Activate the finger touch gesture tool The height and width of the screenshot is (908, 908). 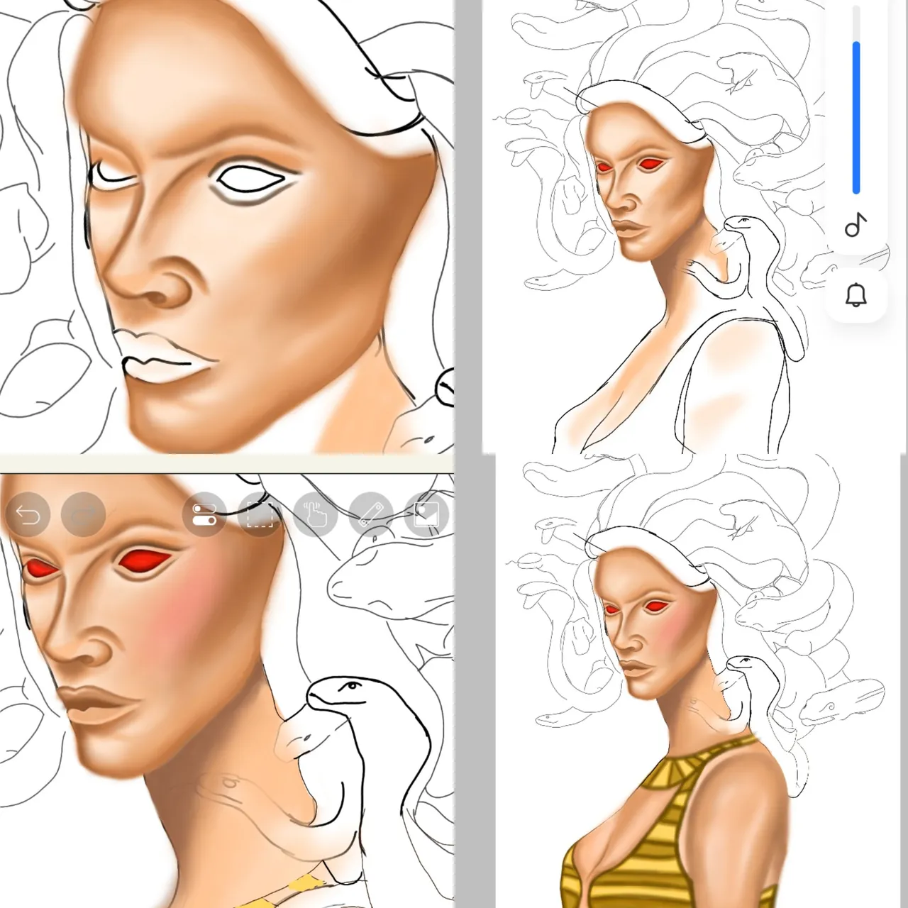point(315,514)
